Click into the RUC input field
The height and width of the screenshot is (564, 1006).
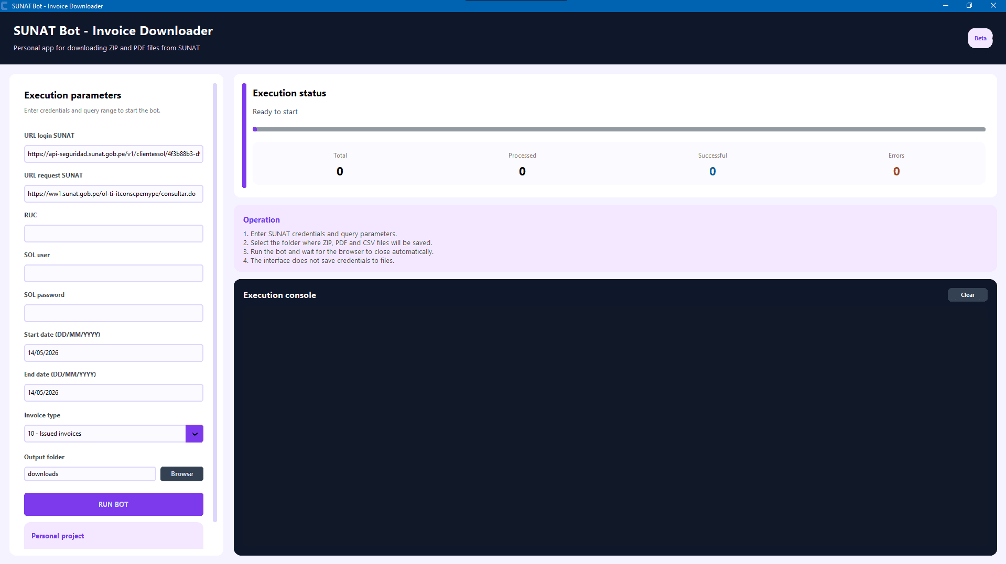click(113, 234)
